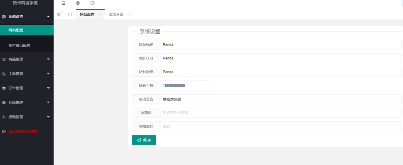Screen dimensions: 403x165
Task: Open 支付接口配置 in the sidebar
Action: pyautogui.click(x=27, y=46)
